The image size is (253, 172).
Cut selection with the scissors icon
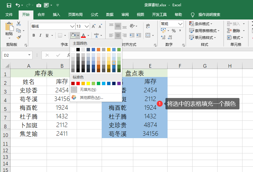click(19, 24)
